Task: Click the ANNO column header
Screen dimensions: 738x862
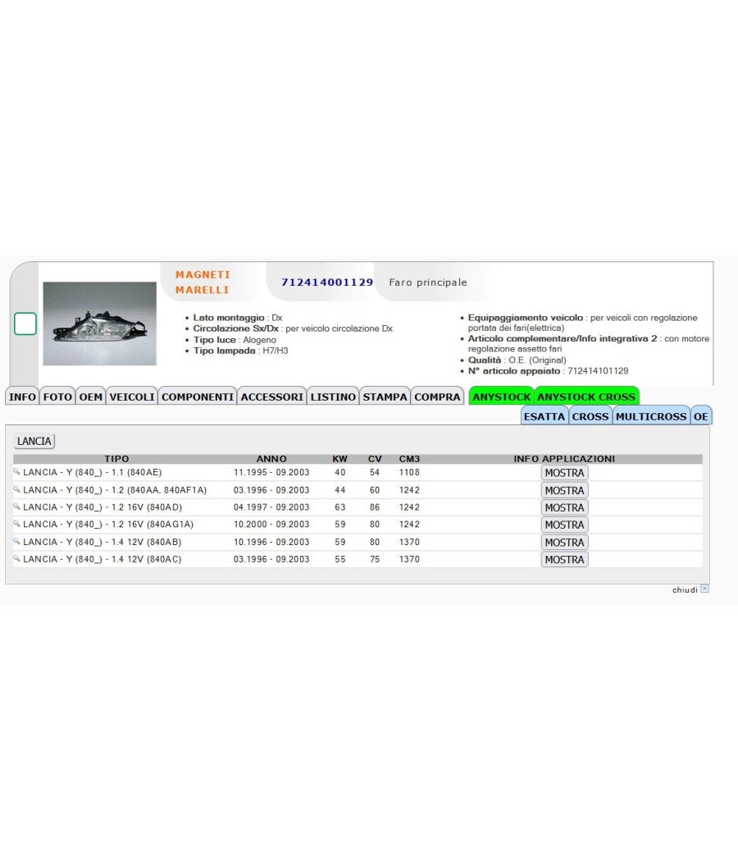Action: [271, 458]
